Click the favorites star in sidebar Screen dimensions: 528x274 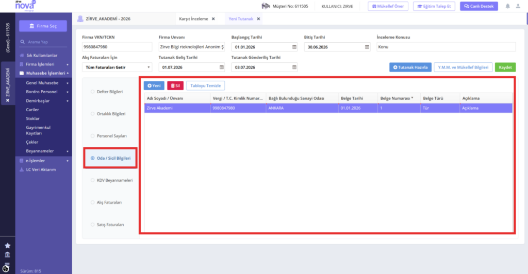click(7, 246)
